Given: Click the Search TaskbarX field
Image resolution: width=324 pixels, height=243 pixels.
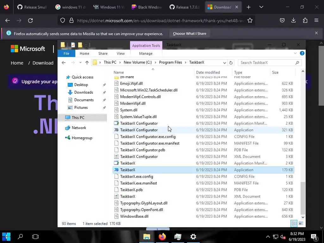Looking at the screenshot, I should pos(270,63).
